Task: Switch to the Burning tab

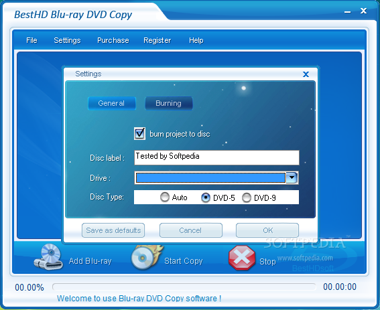Action: pyautogui.click(x=169, y=103)
